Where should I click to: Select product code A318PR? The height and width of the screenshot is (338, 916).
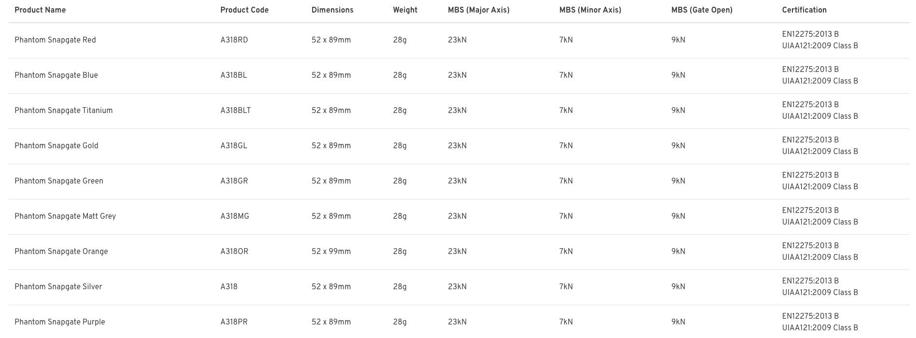point(234,322)
